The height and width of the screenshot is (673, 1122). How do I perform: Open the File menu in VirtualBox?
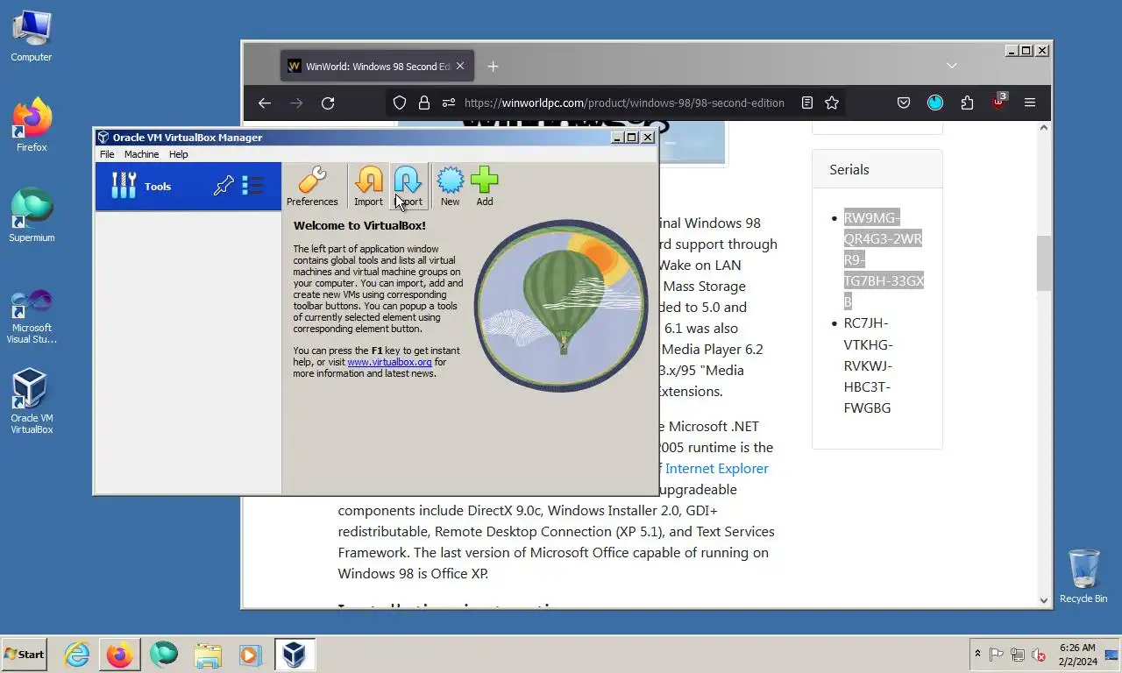coord(107,154)
